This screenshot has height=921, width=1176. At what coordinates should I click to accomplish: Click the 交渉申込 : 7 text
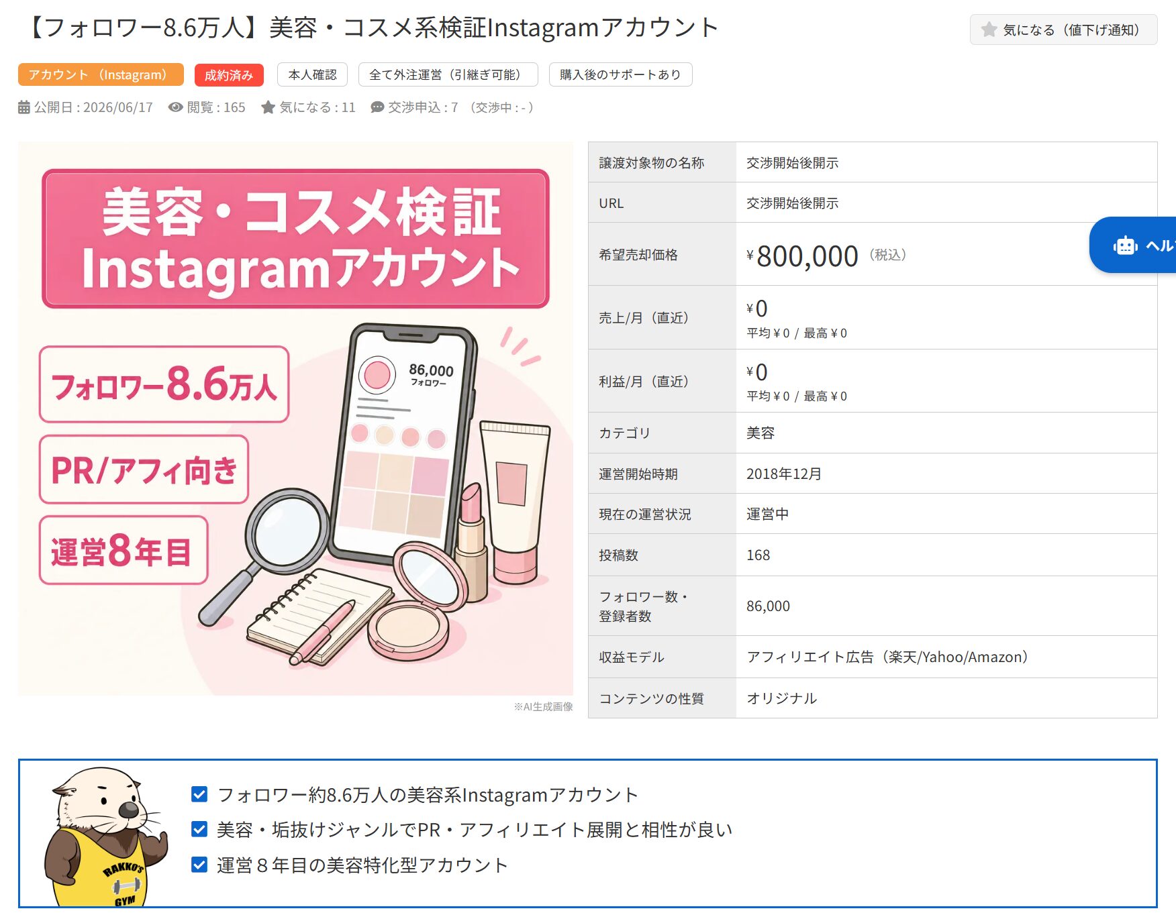click(x=423, y=107)
